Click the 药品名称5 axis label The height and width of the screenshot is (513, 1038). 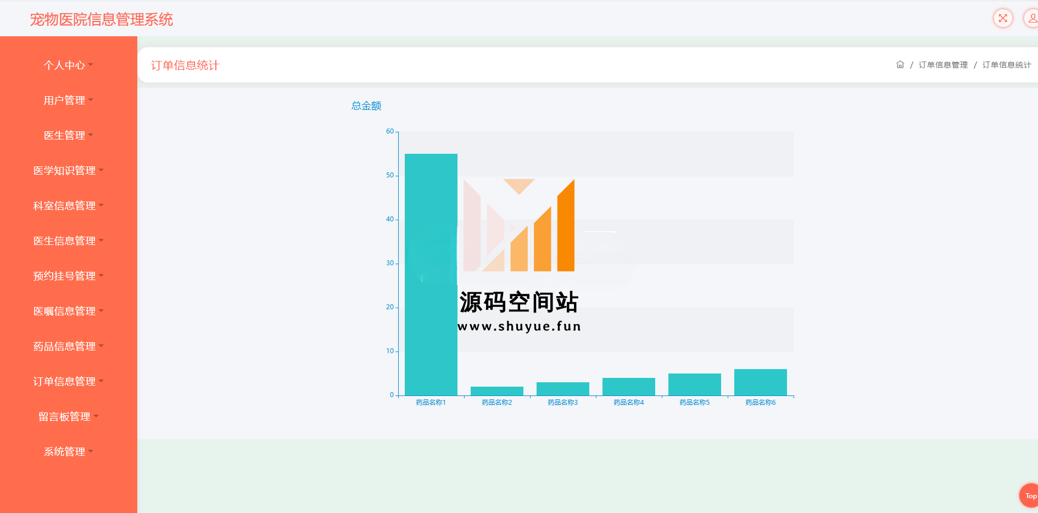(x=695, y=403)
